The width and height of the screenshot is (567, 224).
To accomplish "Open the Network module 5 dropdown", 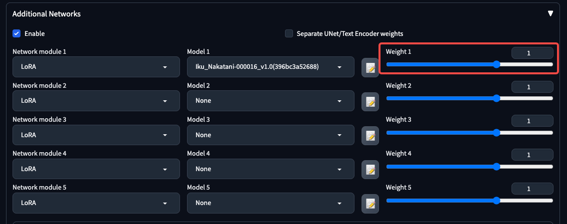I will point(95,203).
